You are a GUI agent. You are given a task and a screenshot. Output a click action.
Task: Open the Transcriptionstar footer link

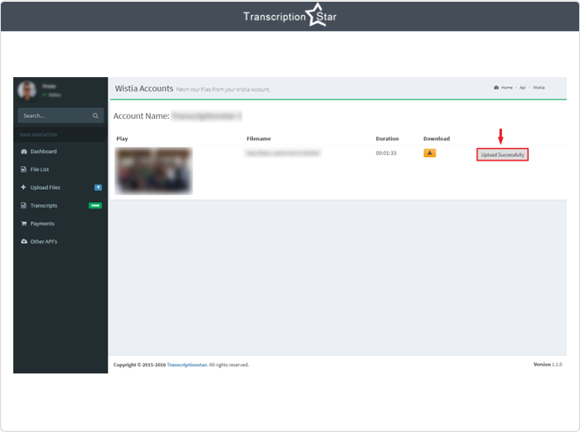(x=187, y=365)
